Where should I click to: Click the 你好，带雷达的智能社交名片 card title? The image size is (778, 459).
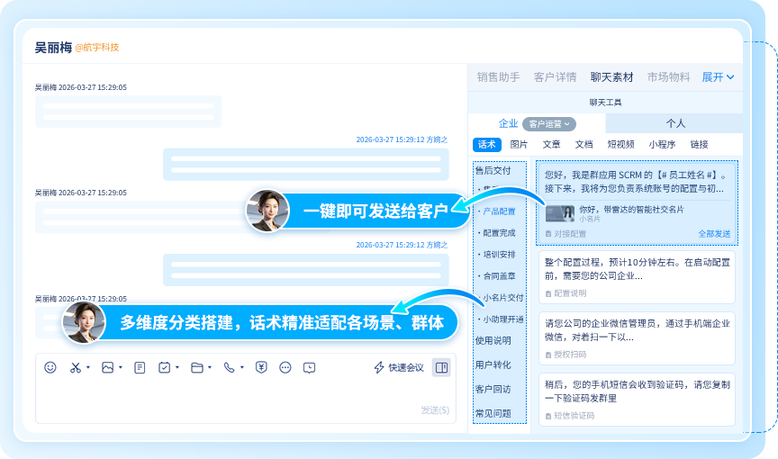631,210
